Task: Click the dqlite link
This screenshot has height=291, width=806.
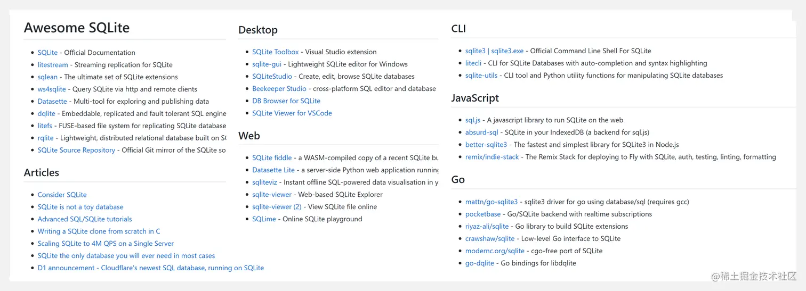Action: (x=46, y=114)
